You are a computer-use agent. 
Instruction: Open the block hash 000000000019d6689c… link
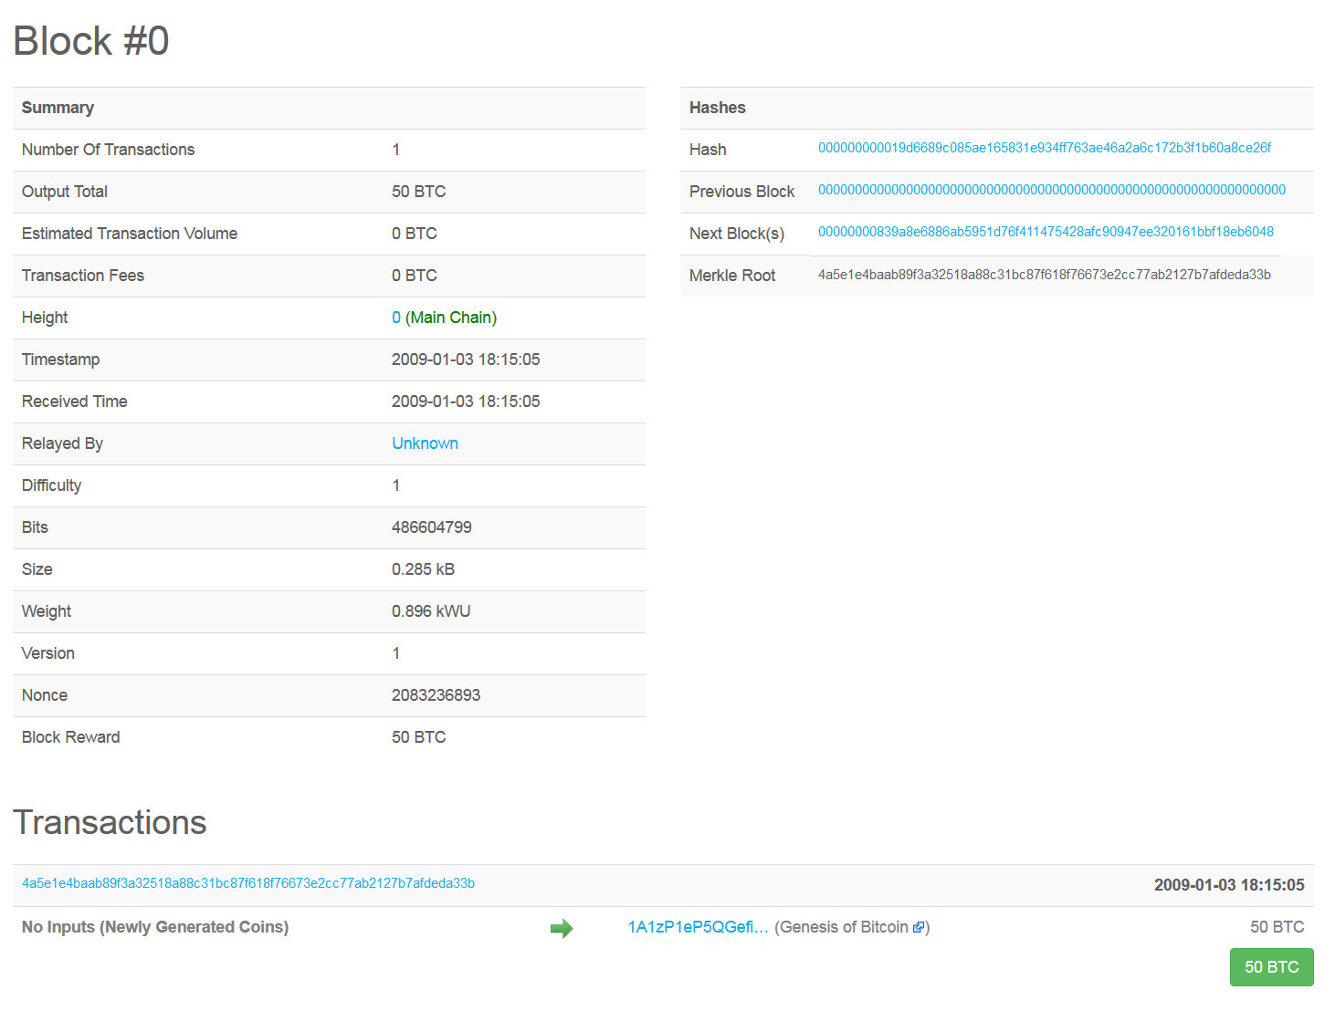1045,148
